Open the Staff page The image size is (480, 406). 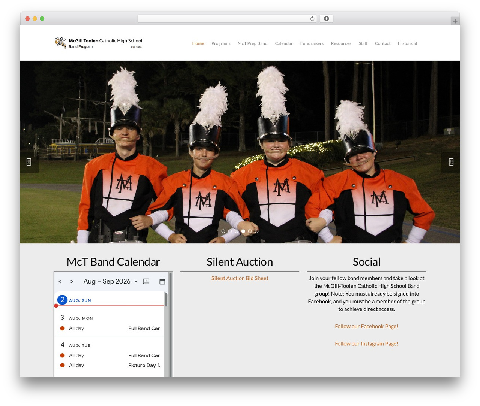coord(363,43)
